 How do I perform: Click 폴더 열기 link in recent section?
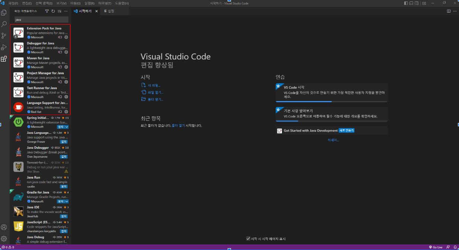[x=178, y=126]
